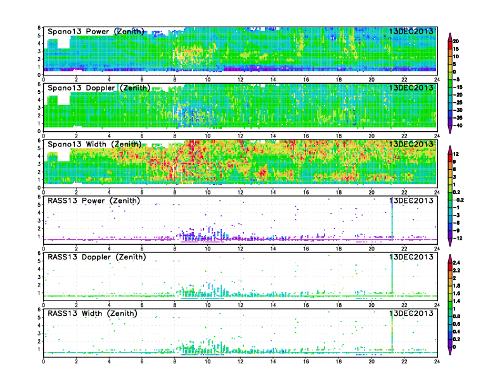Click the hour 24 tick under Spano13 Power panel

[x=437, y=79]
